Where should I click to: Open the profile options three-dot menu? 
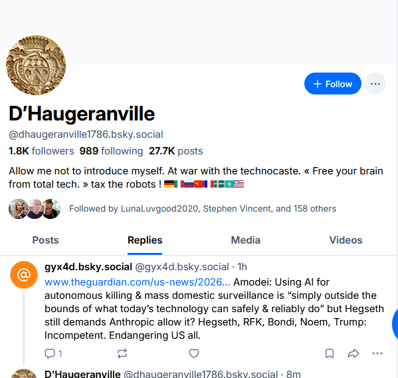375,84
